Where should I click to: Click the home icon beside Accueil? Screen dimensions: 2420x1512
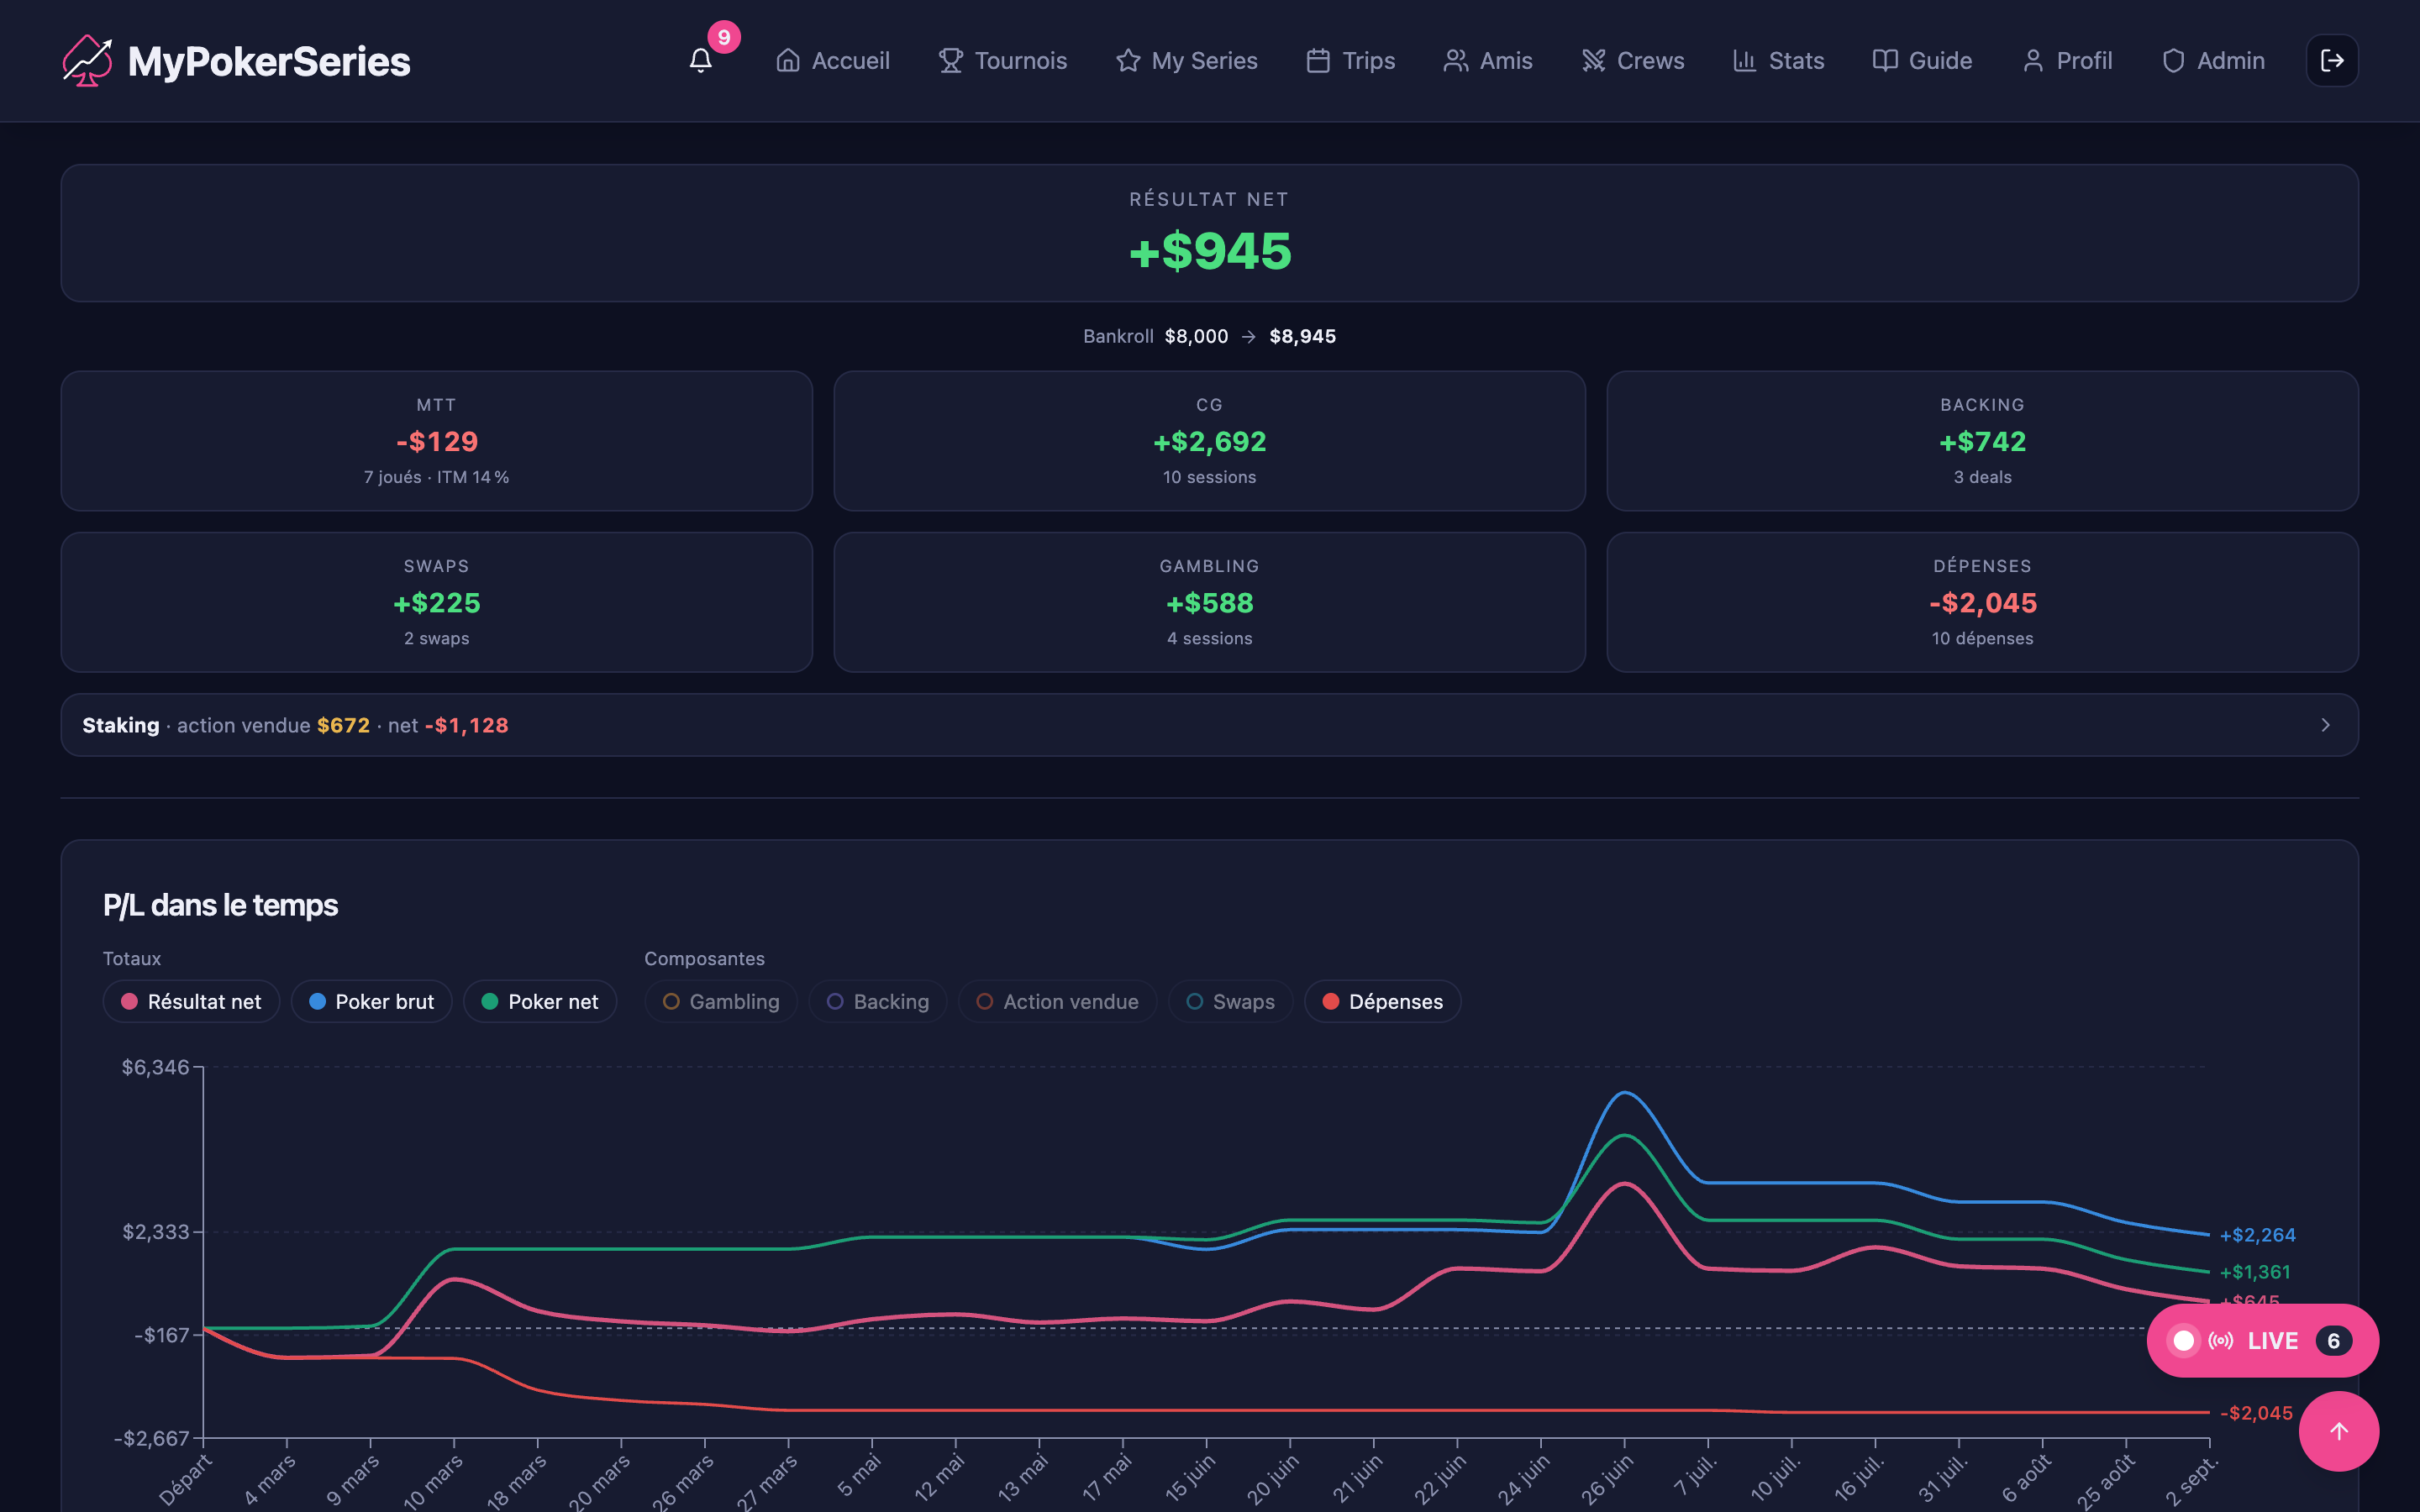(788, 61)
